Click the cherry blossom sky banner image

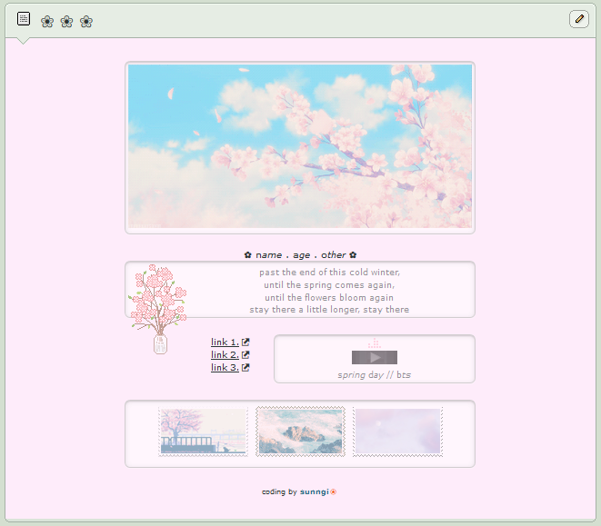(x=300, y=146)
